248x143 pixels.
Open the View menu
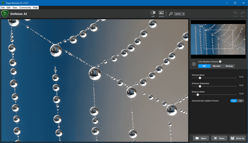(x=15, y=7)
